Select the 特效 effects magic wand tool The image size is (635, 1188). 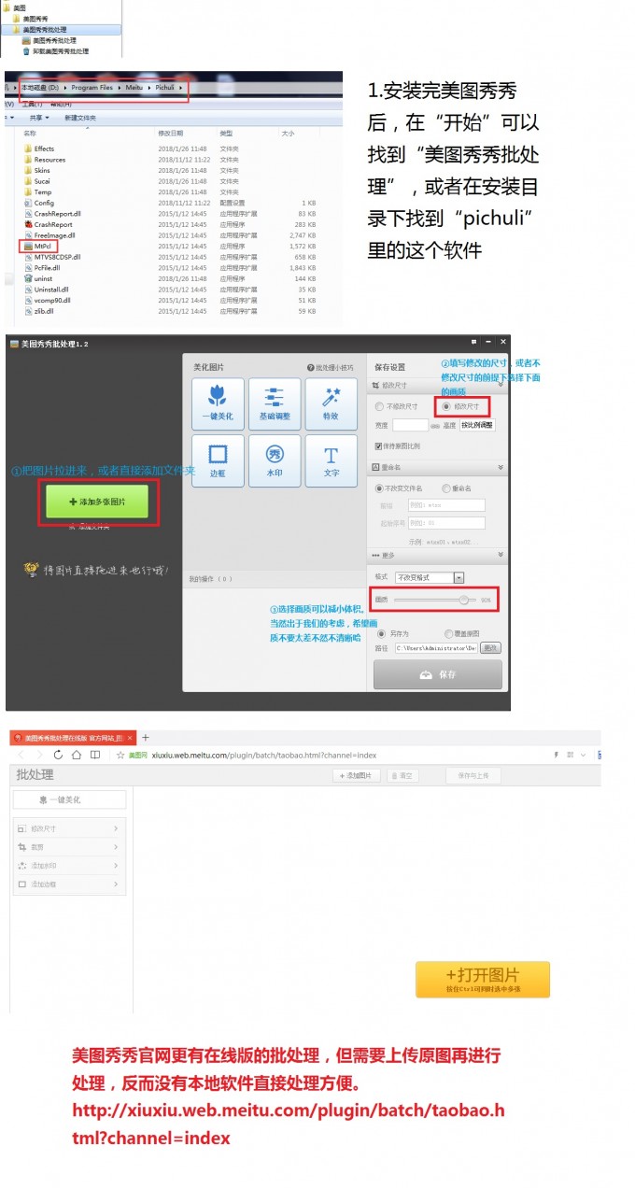pos(331,403)
